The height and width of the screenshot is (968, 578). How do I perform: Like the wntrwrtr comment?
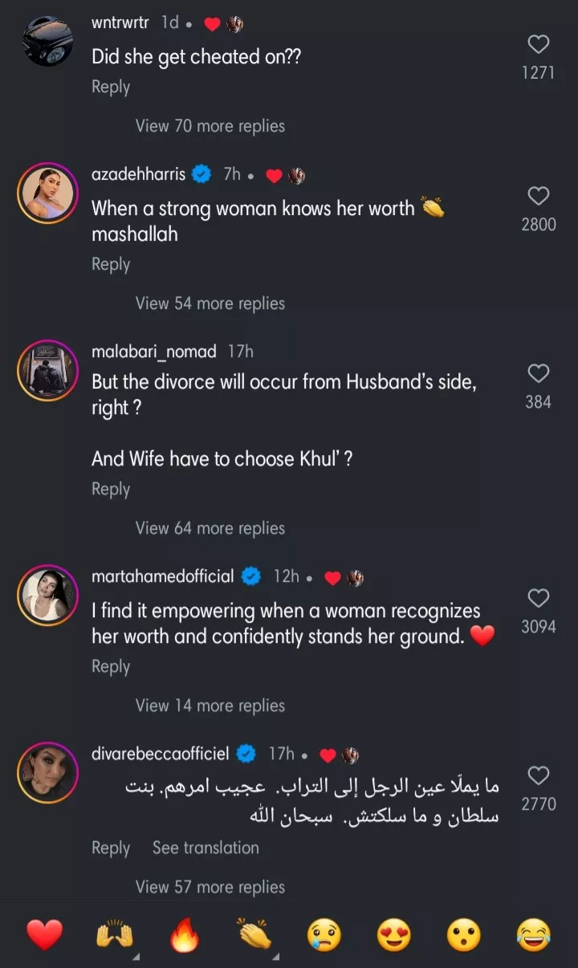click(538, 44)
